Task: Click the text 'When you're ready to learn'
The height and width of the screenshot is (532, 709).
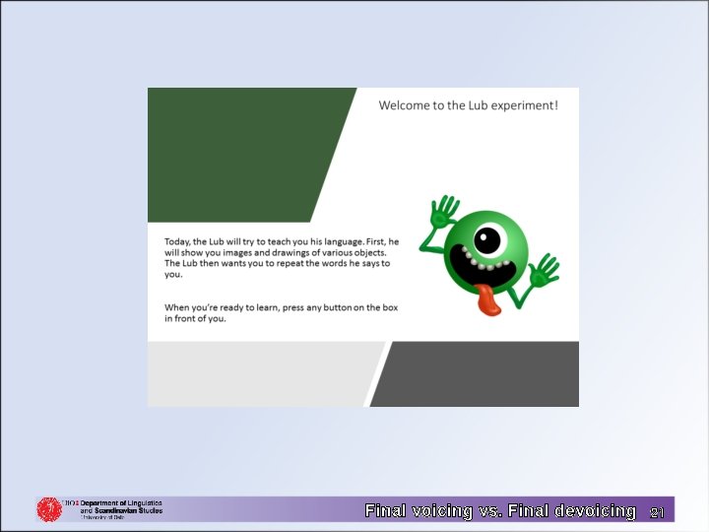Action: coord(223,307)
